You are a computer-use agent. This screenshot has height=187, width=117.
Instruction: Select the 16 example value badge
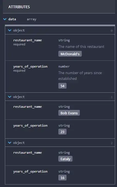[x=62, y=178]
